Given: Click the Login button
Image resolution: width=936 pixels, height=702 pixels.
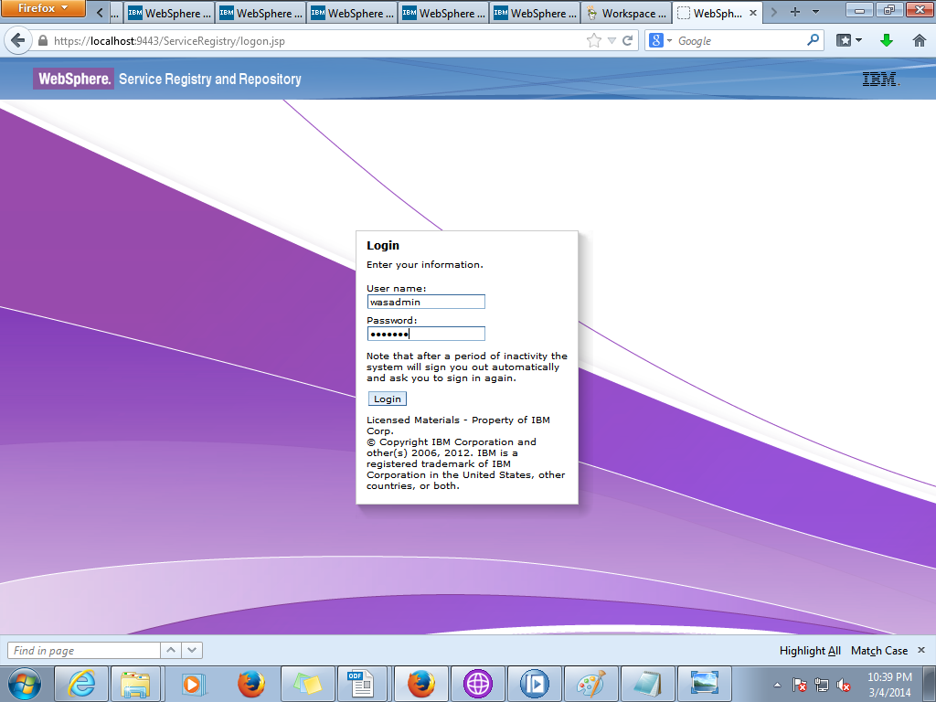Looking at the screenshot, I should pyautogui.click(x=388, y=399).
